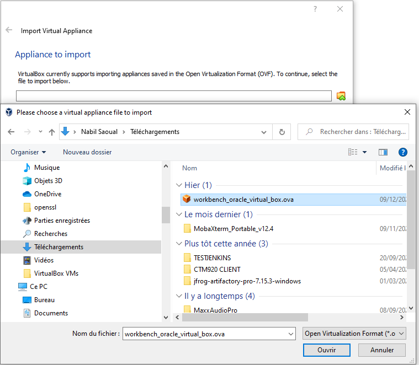Select the TESTJENKINS folder
Viewport: 419px width, 365px height.
point(212,257)
